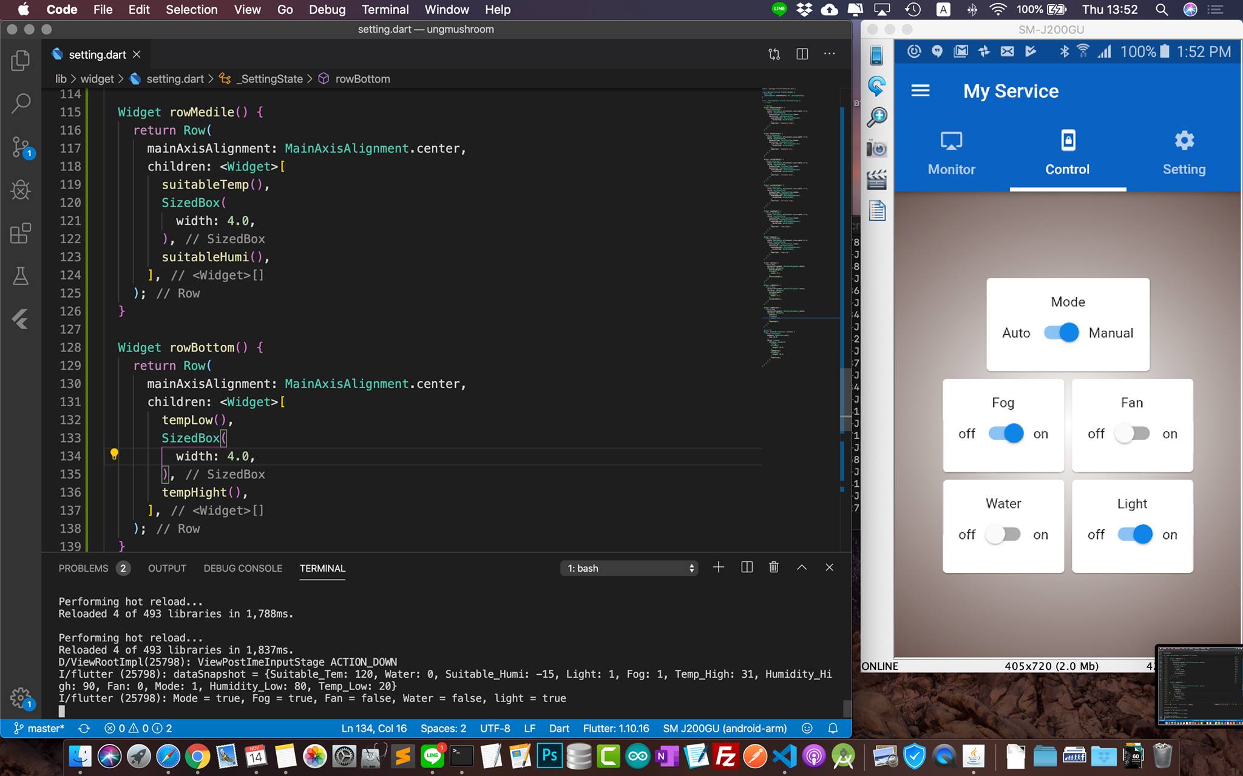The image size is (1243, 776).
Task: Toggle the Water switch on
Action: 1003,534
